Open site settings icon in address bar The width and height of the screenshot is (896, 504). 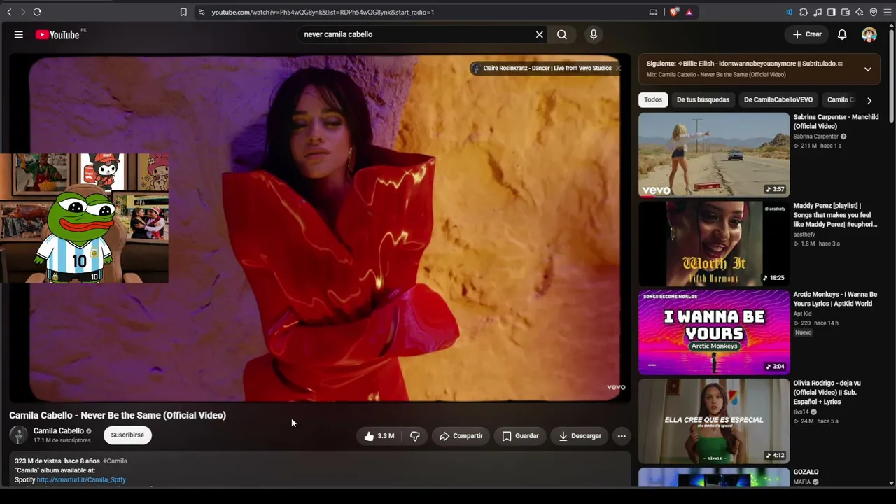202,12
